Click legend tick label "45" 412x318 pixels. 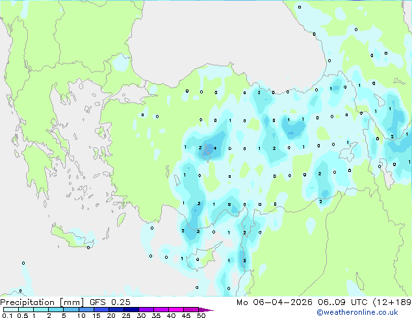pyautogui.click(x=186, y=315)
